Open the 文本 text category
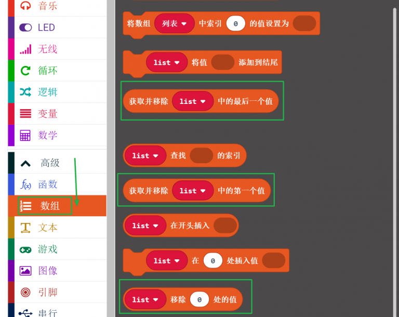The image size is (399, 317). pyautogui.click(x=47, y=228)
